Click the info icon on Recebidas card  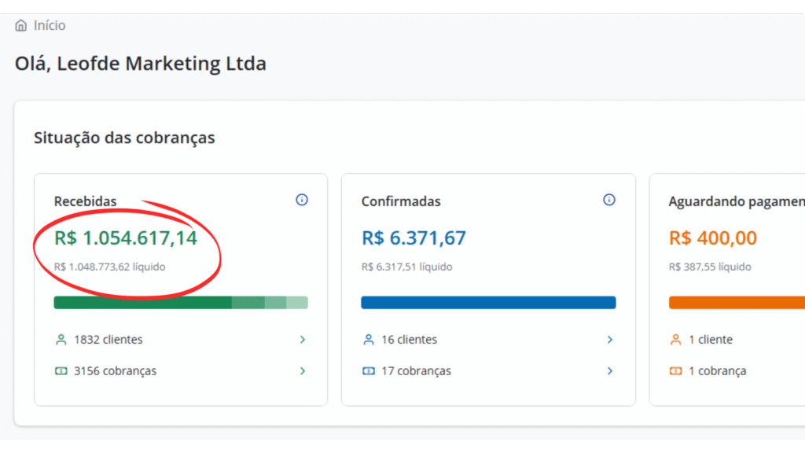(x=302, y=200)
